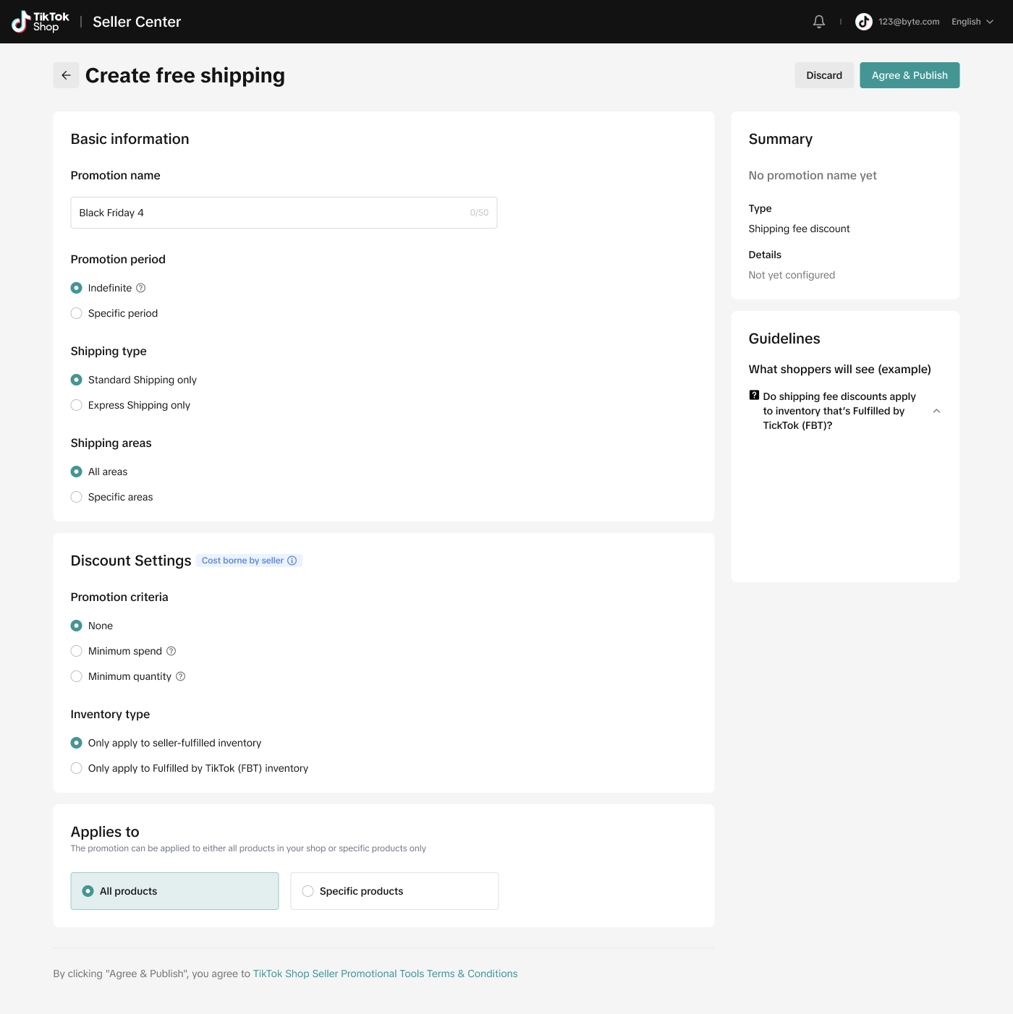Click the Agree & Publish button
1013x1014 pixels.
(909, 75)
